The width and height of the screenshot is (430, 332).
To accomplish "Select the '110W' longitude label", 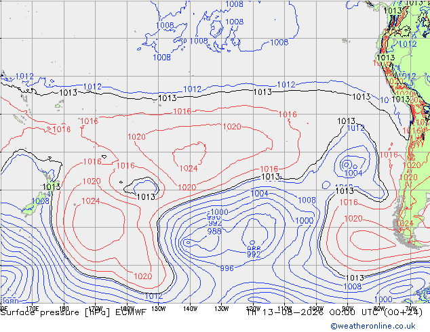I will pos(285,309).
